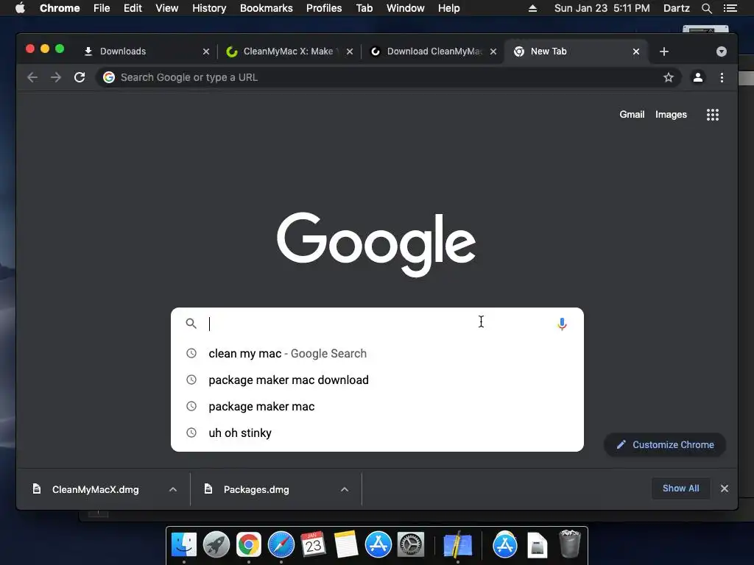754x565 pixels.
Task: Close the downloads bar
Action: [725, 488]
